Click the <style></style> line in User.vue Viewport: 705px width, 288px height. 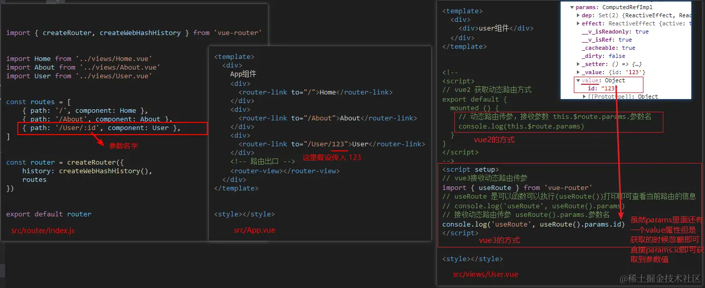472,259
